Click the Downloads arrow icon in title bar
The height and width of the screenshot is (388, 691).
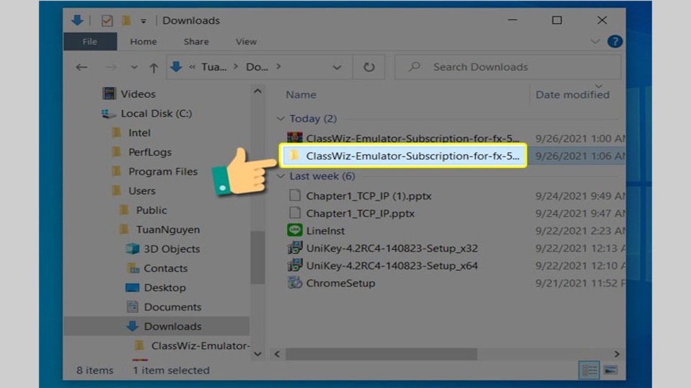[77, 20]
